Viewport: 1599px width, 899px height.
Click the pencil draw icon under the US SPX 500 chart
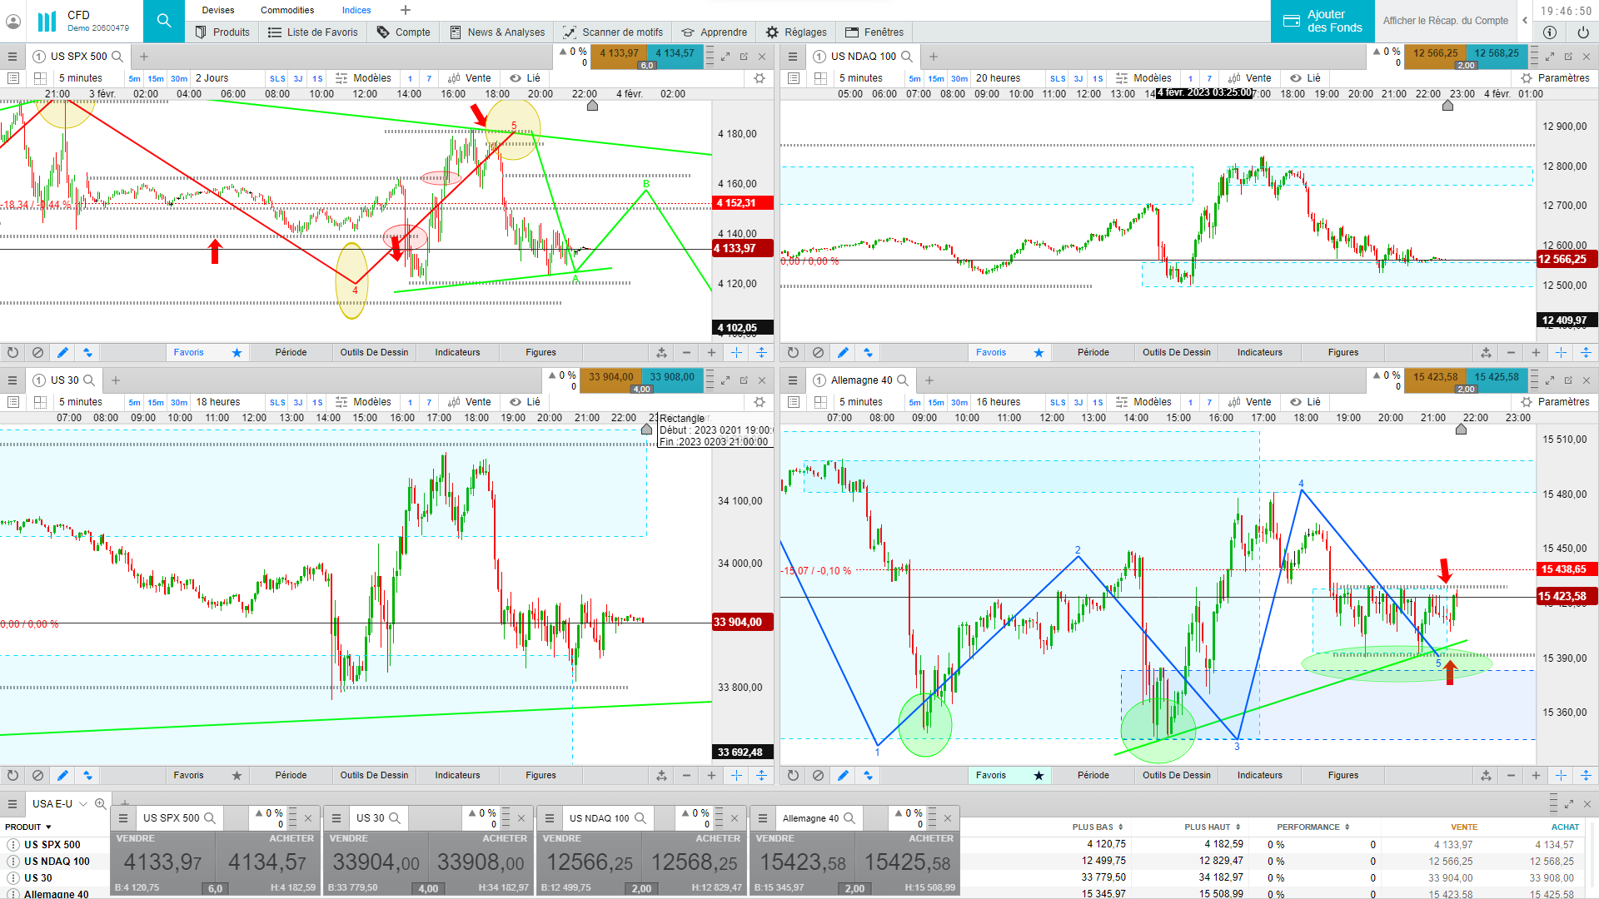pos(62,352)
